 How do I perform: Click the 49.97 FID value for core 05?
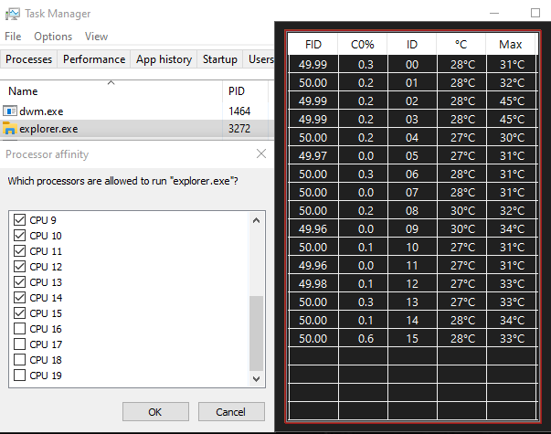pos(313,155)
